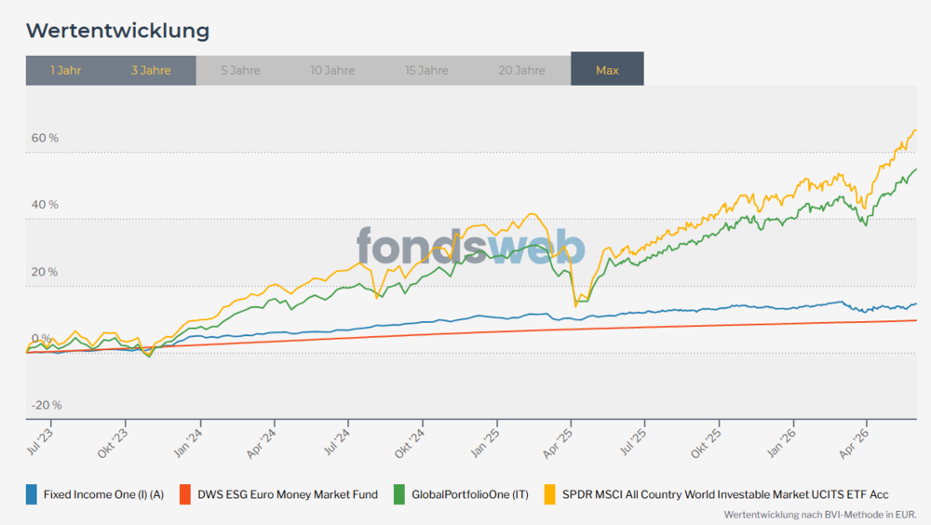Viewport: 931px width, 525px height.
Task: Toggle the Fixed Income One (I) (A) legend label
Action: (x=103, y=494)
